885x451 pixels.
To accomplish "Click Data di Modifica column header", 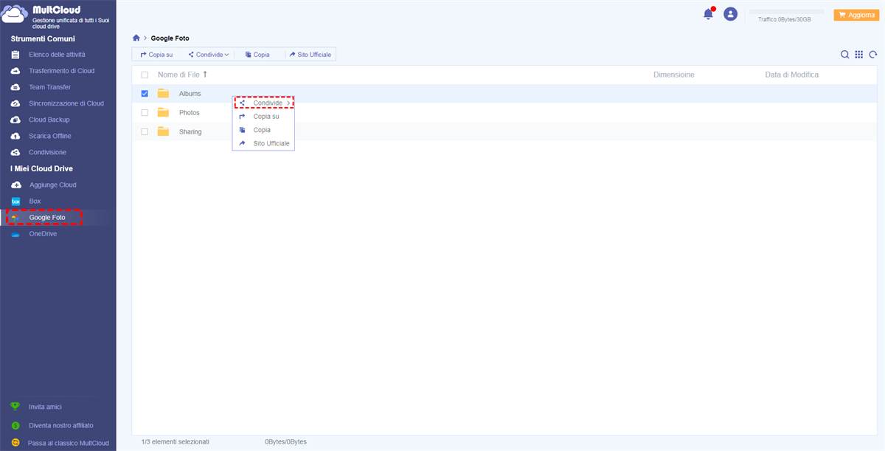I will pyautogui.click(x=792, y=75).
